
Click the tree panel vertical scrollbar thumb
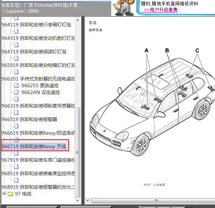(78, 152)
